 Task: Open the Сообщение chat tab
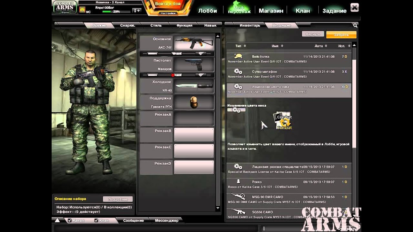click(x=133, y=220)
